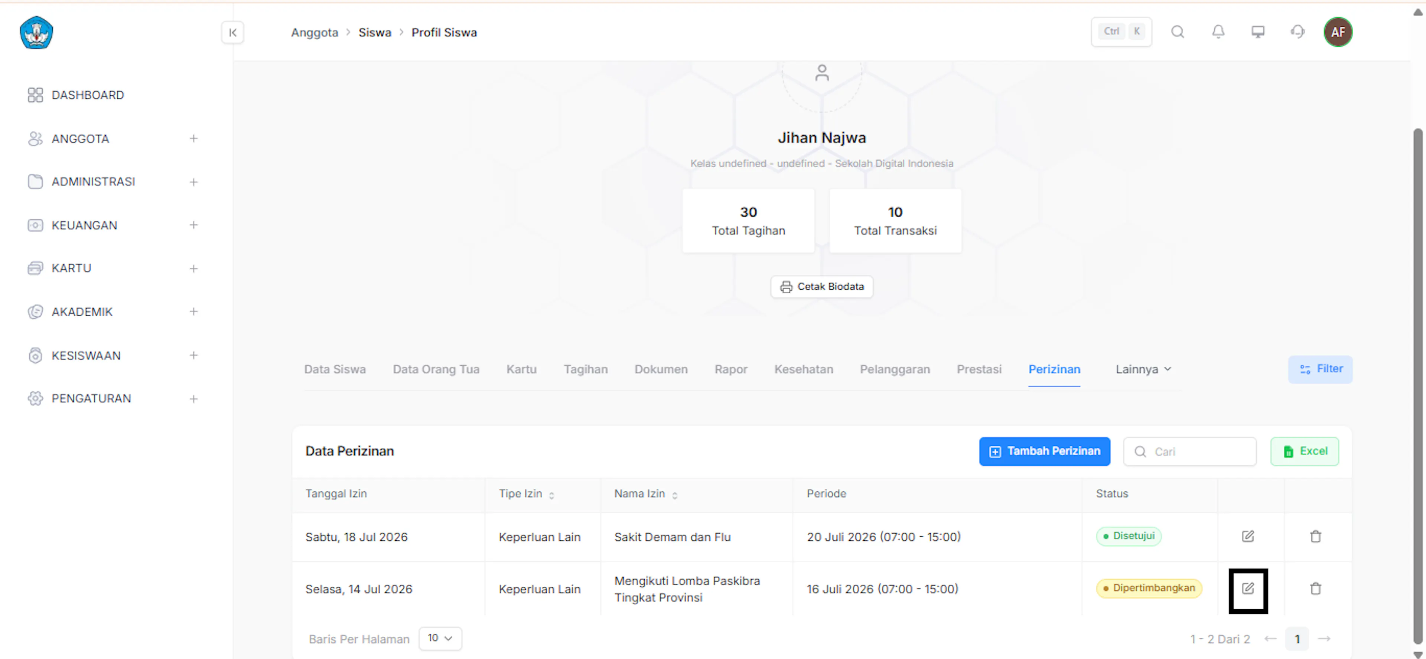Click the Keuangan money icon
The width and height of the screenshot is (1426, 659).
35,225
